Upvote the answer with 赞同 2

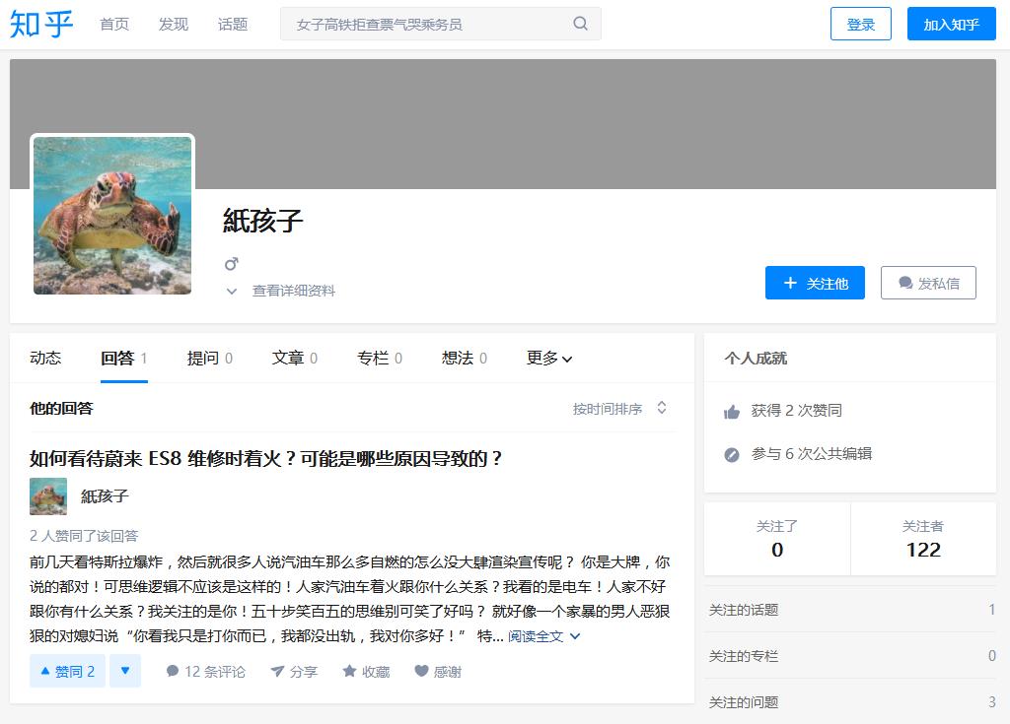(x=66, y=671)
